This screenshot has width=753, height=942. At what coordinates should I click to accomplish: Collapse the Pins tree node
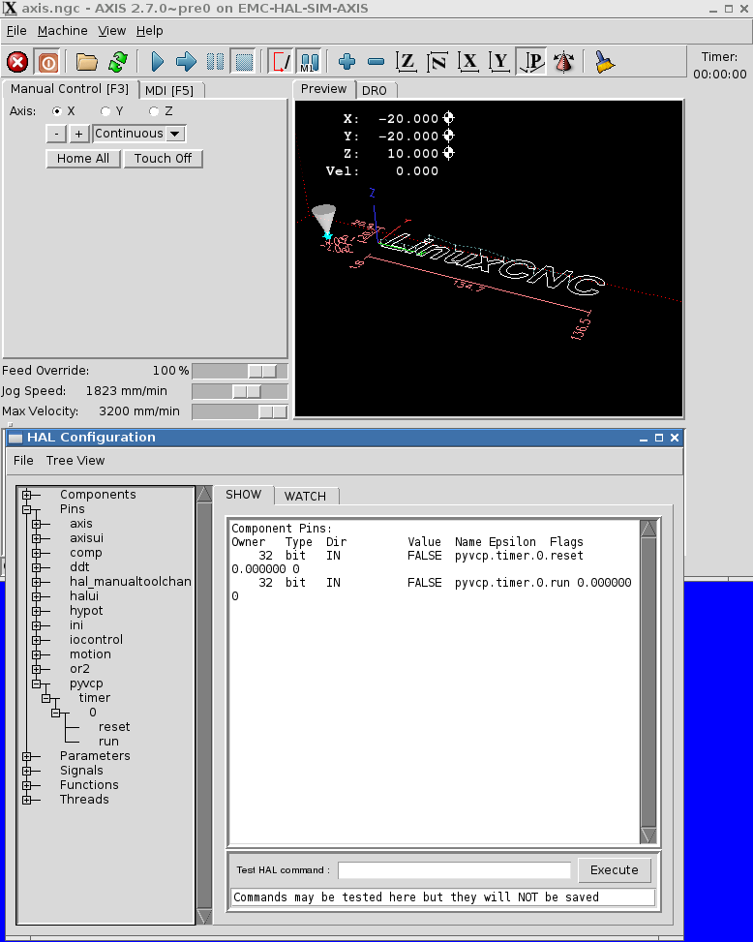coord(26,509)
